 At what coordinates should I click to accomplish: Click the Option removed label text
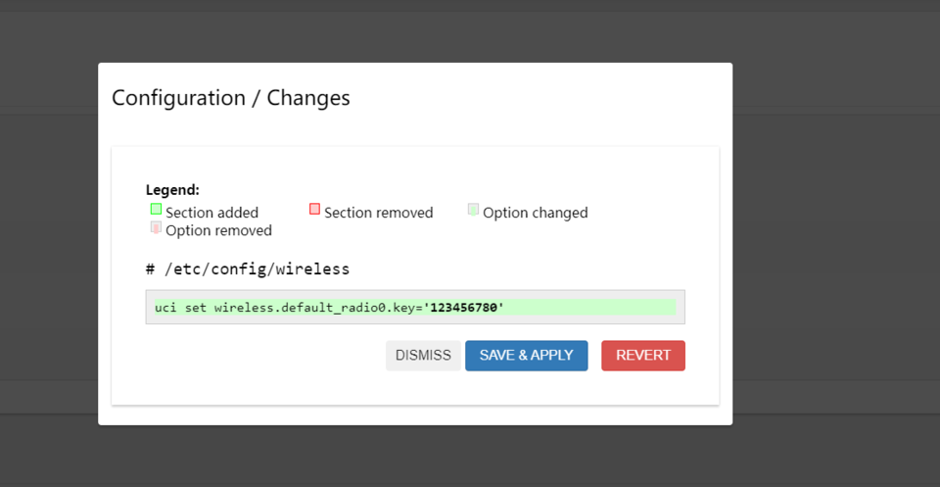(x=218, y=231)
